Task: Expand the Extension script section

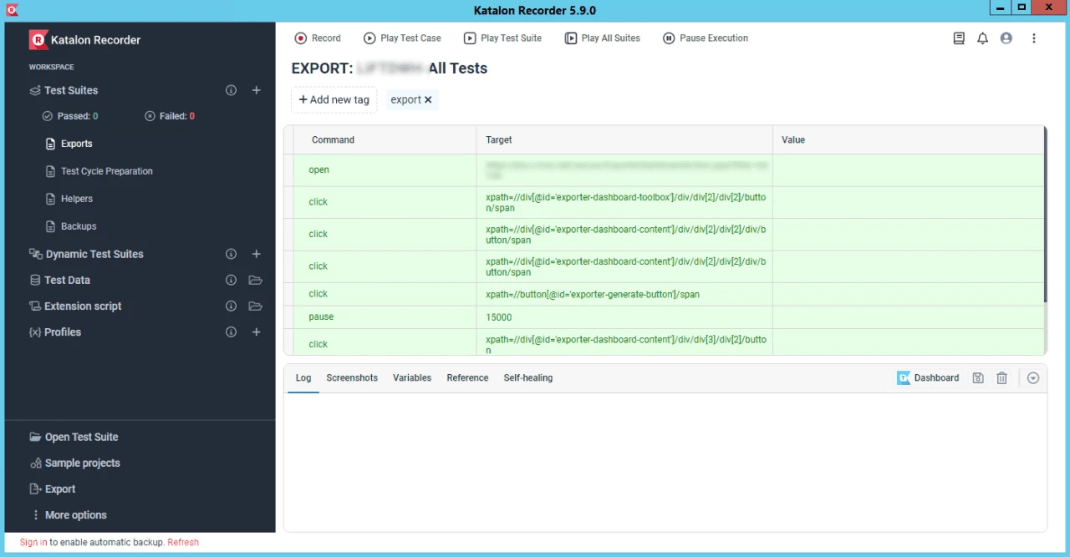Action: click(75, 306)
